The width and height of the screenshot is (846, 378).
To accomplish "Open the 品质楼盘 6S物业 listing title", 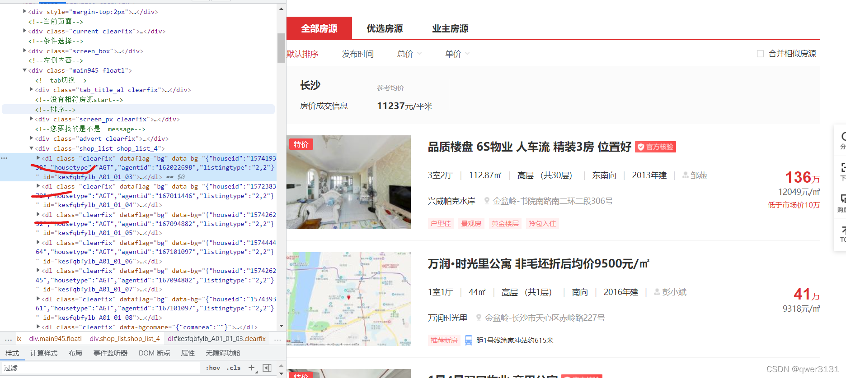I will pyautogui.click(x=529, y=147).
